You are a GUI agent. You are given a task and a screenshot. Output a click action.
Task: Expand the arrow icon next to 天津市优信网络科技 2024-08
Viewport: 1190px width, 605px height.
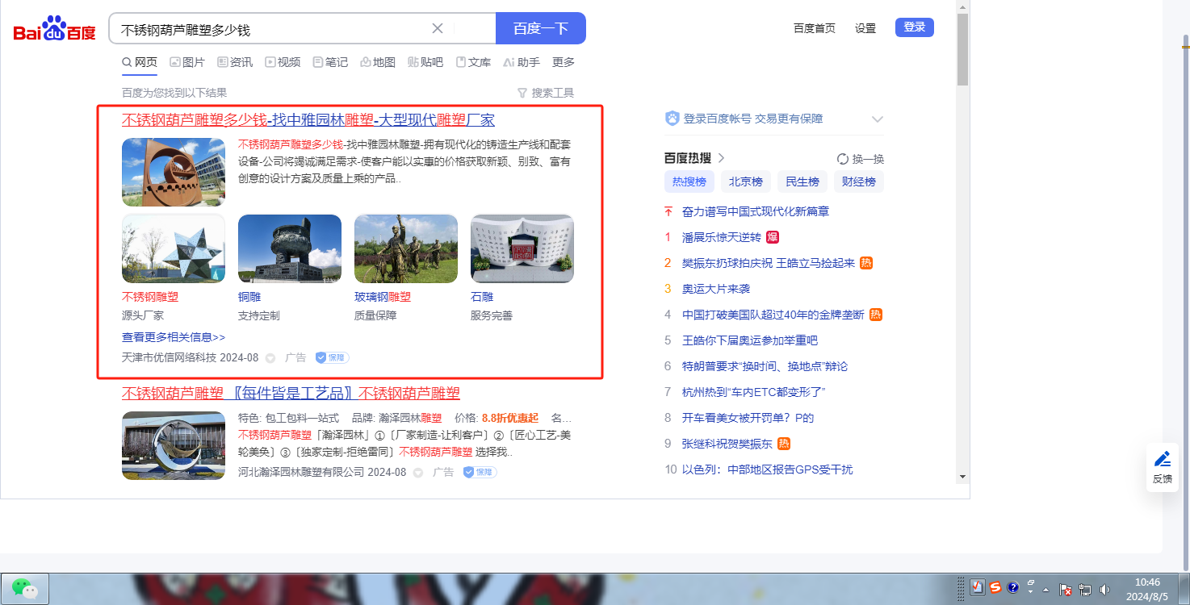click(x=270, y=358)
